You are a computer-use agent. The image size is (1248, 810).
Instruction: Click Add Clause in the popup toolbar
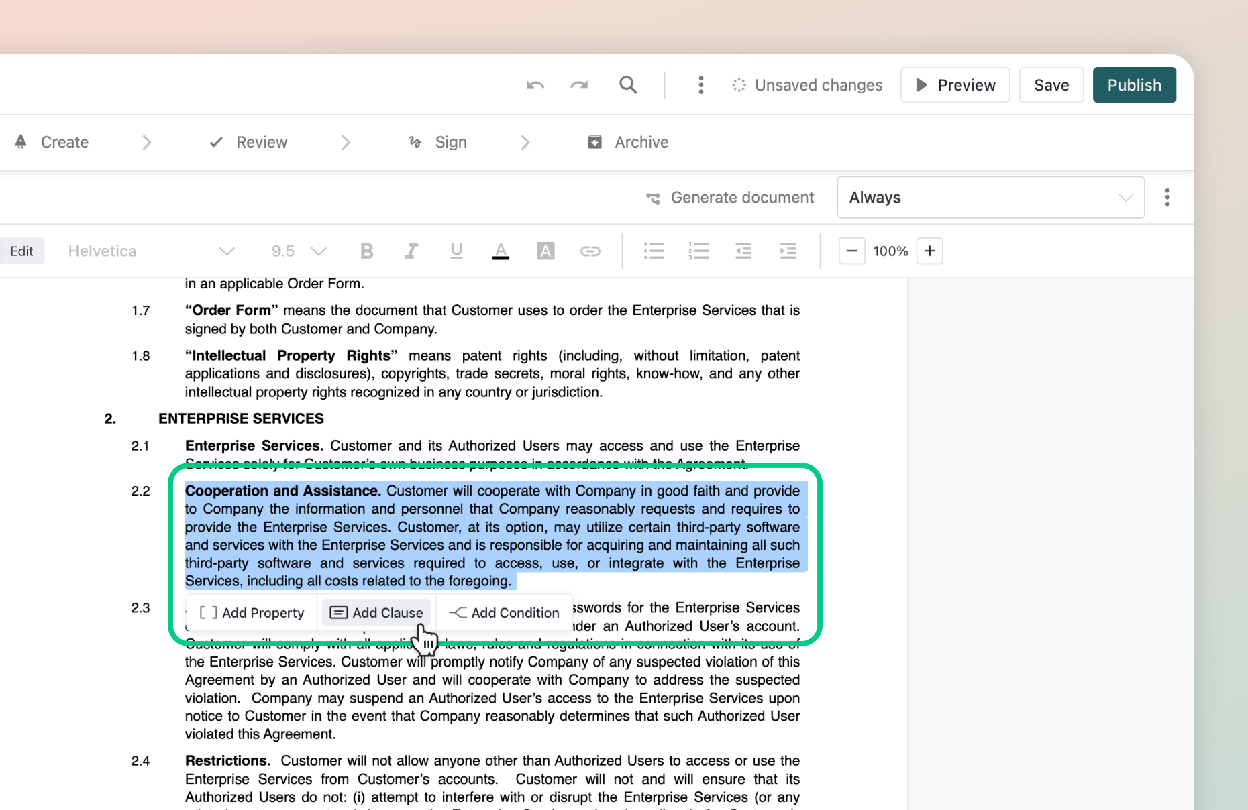click(376, 613)
